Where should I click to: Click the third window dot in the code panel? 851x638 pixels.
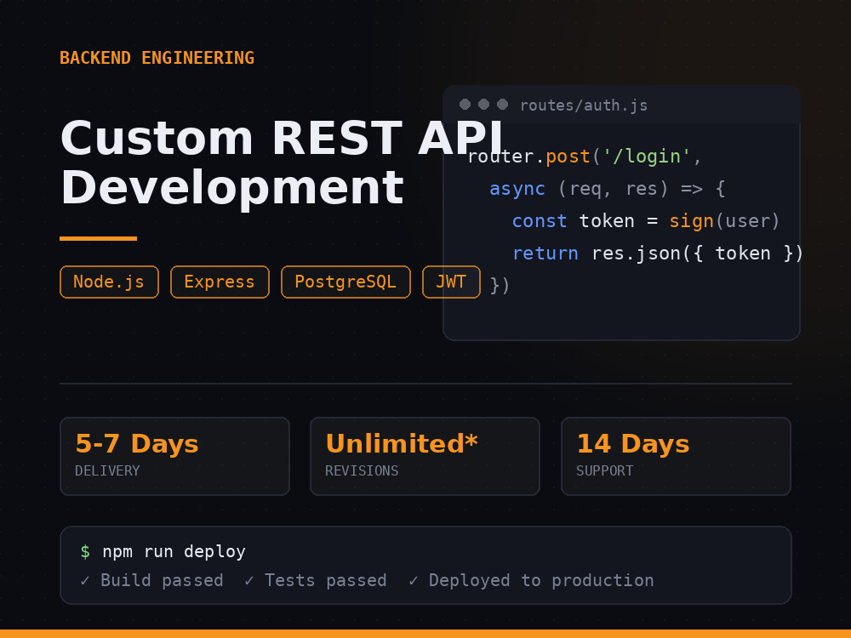[x=503, y=104]
